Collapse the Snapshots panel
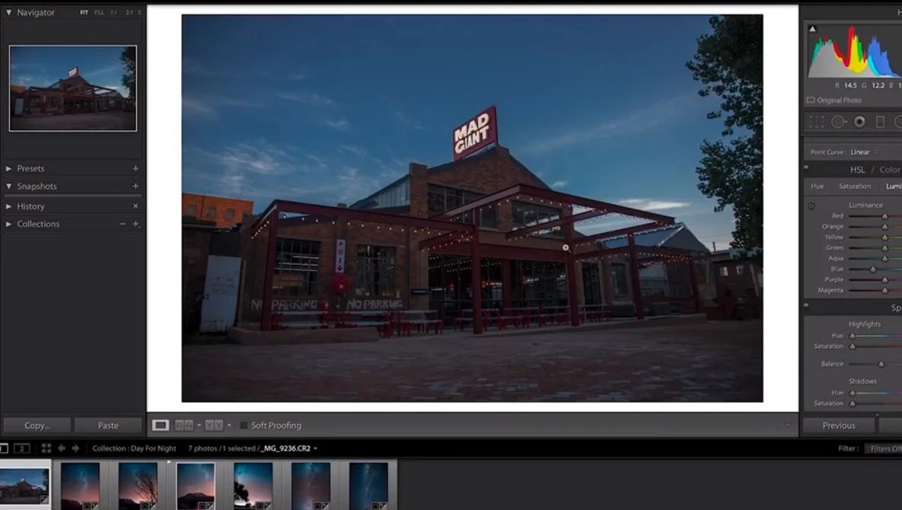Viewport: 902px width, 510px height. tap(8, 186)
